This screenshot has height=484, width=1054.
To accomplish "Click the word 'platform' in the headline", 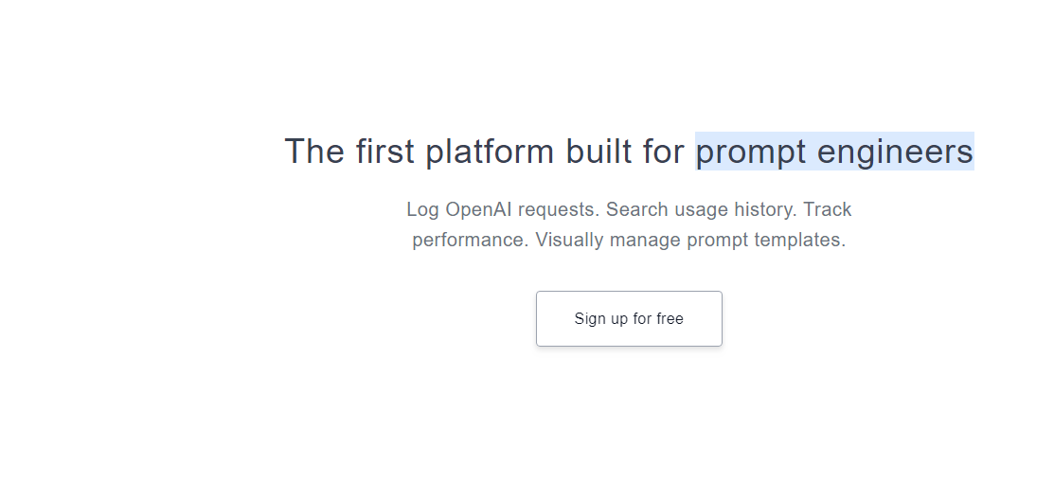I will 490,152.
